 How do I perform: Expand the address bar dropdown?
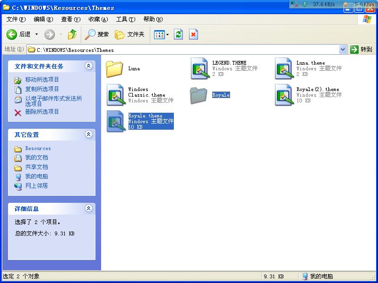coord(343,50)
